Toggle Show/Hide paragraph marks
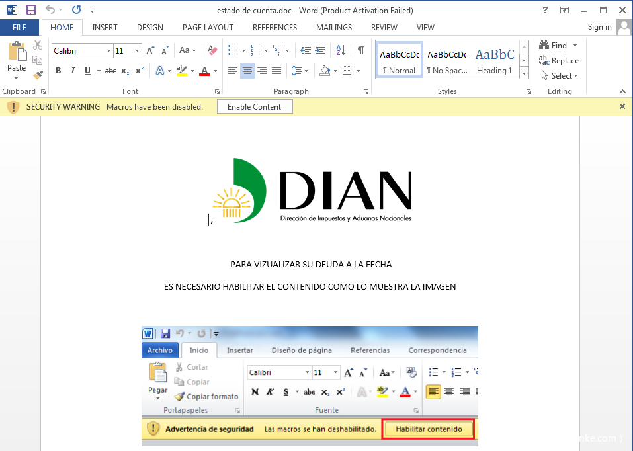Image resolution: width=633 pixels, height=451 pixels. point(360,50)
